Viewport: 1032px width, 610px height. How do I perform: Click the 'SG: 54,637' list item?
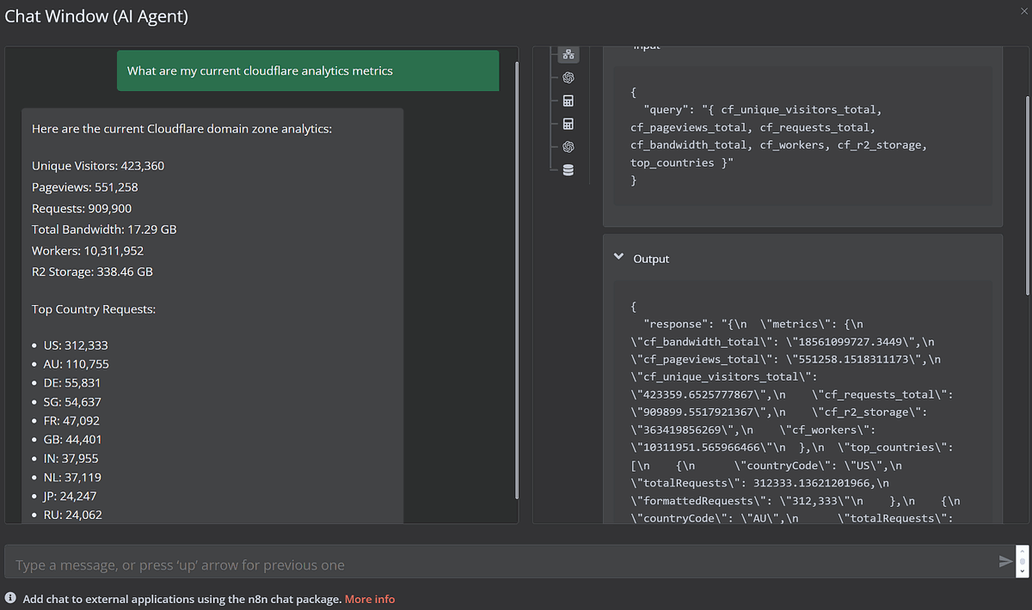pyautogui.click(x=72, y=402)
